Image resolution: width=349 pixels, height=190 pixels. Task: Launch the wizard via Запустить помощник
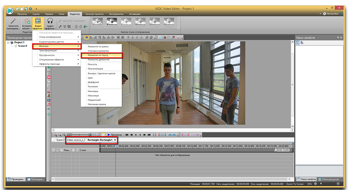tap(13, 24)
